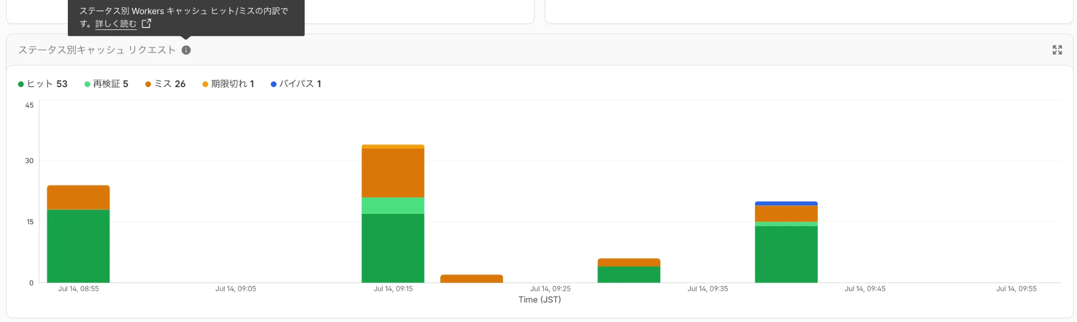This screenshot has width=1077, height=322.
Task: Open the 詳しく読む link
Action: point(116,24)
